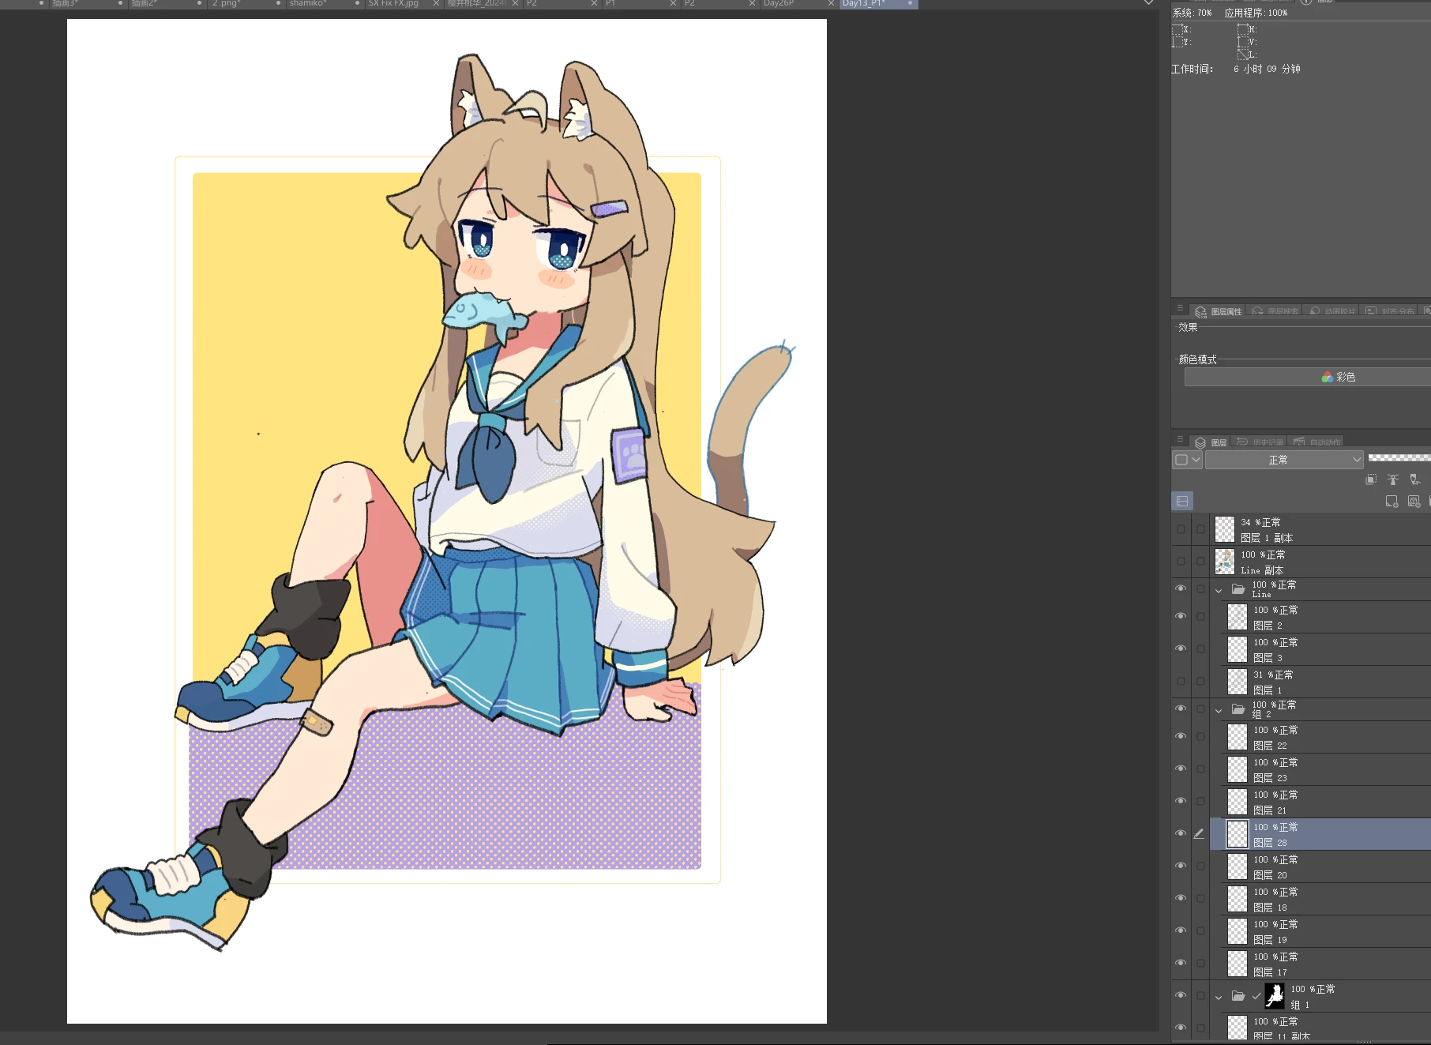Open the palette color dropdown

(1187, 460)
